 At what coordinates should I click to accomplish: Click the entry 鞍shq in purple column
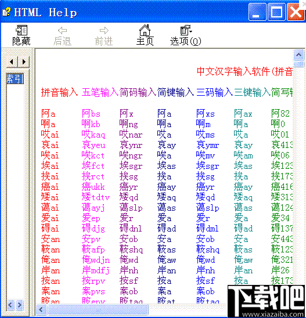[131, 250]
